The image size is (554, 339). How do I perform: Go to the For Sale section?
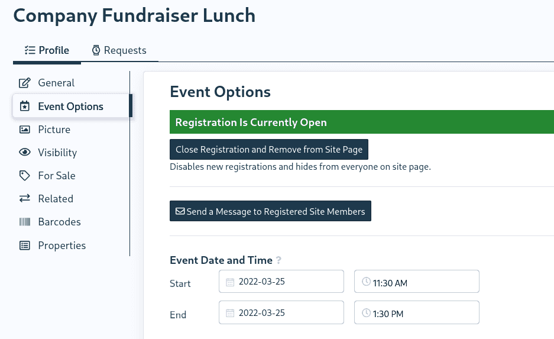click(x=56, y=176)
